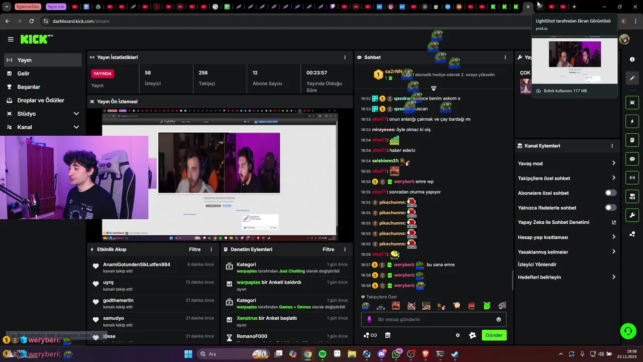
Task: Click the LightShot tab preview thumbnail
Action: [575, 60]
